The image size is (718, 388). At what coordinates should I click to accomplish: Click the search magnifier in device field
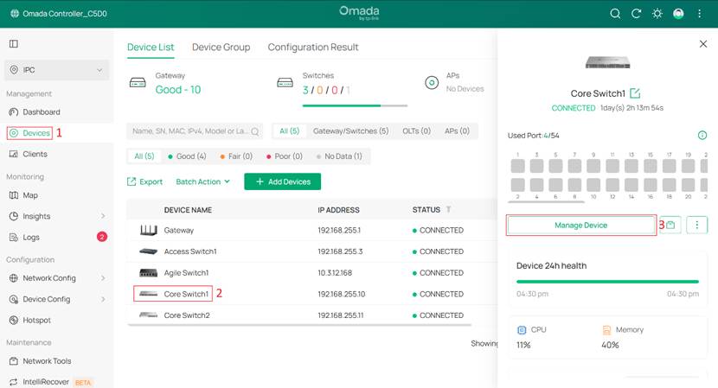[255, 131]
